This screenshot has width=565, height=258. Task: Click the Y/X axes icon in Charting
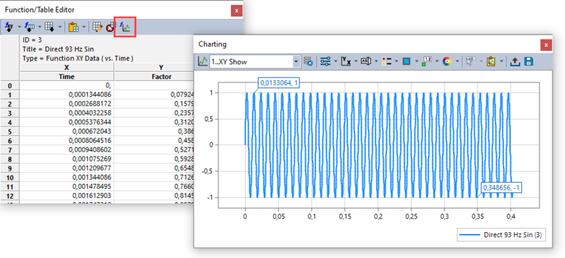pos(345,61)
